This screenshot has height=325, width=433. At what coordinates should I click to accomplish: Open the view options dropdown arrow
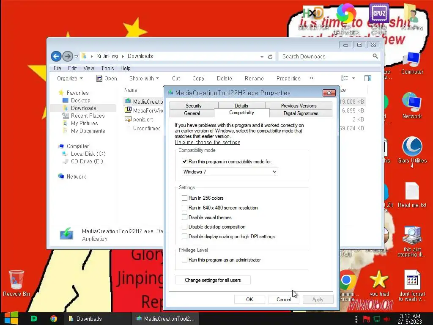pos(354,78)
